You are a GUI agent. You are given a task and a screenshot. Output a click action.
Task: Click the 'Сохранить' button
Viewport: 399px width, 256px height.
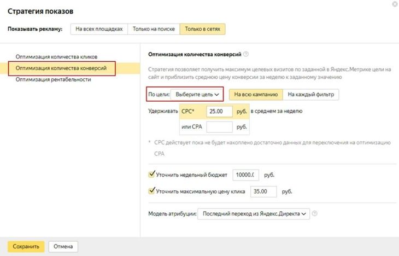(x=26, y=247)
